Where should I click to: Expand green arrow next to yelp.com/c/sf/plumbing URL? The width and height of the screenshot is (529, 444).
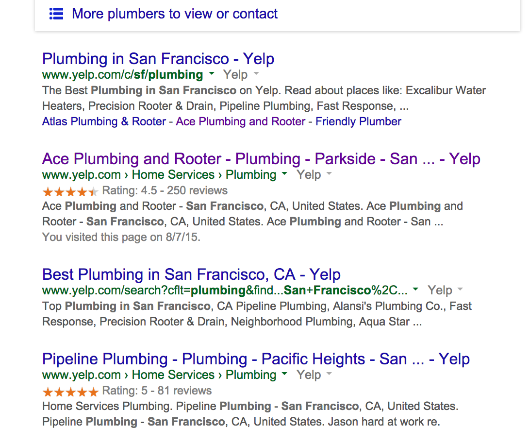pos(212,74)
